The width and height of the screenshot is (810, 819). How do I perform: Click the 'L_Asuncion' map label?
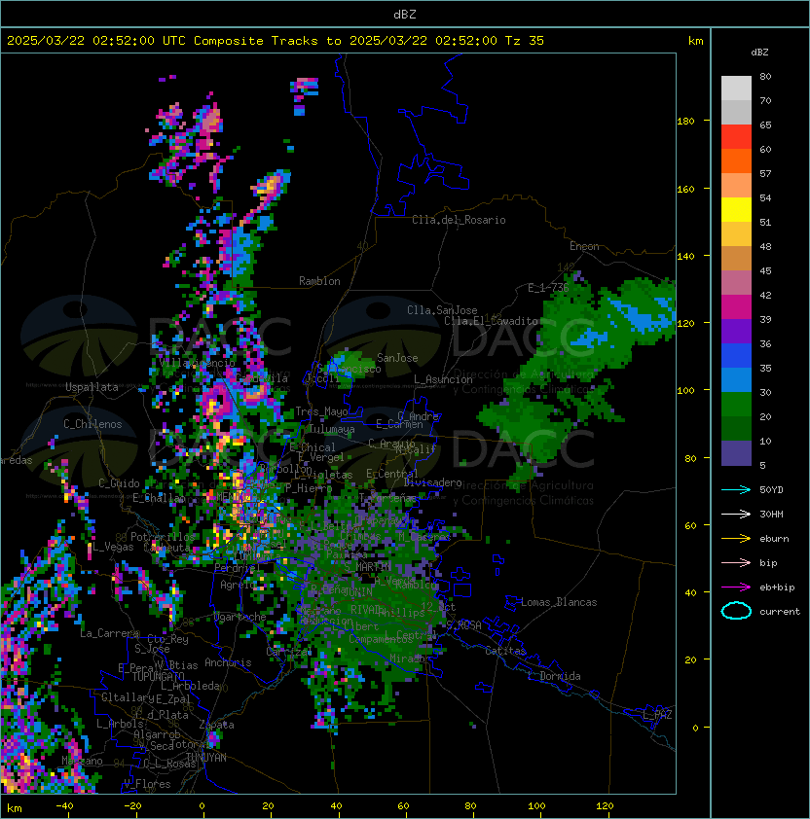(443, 379)
